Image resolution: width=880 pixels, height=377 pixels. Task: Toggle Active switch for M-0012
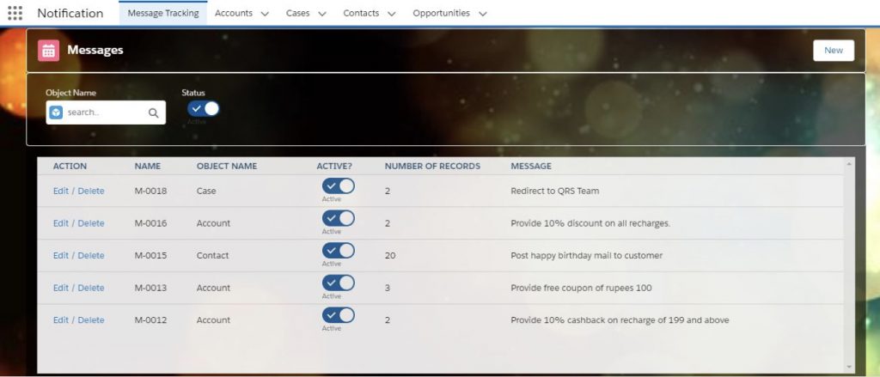tap(339, 315)
